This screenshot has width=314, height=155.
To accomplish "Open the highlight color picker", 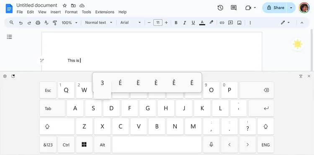I will click(x=211, y=23).
